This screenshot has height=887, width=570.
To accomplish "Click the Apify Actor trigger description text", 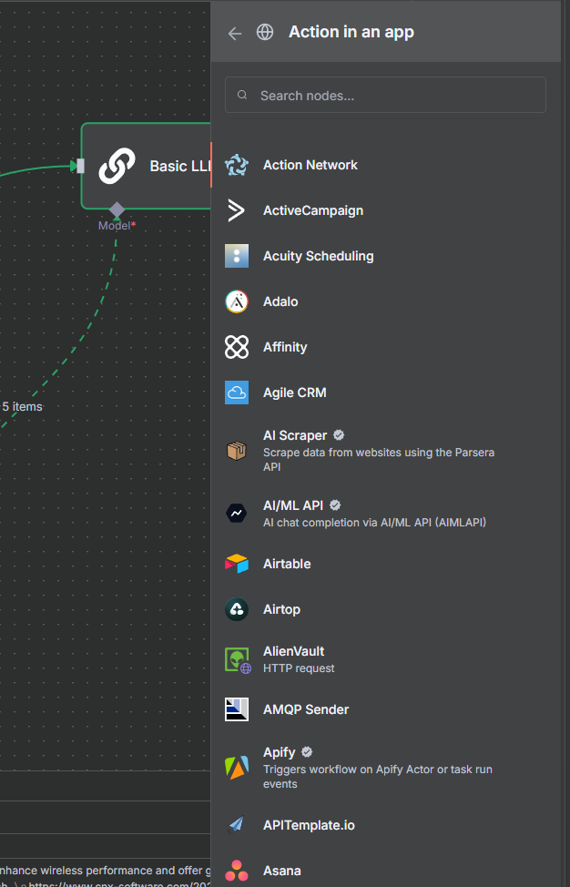I will [377, 777].
